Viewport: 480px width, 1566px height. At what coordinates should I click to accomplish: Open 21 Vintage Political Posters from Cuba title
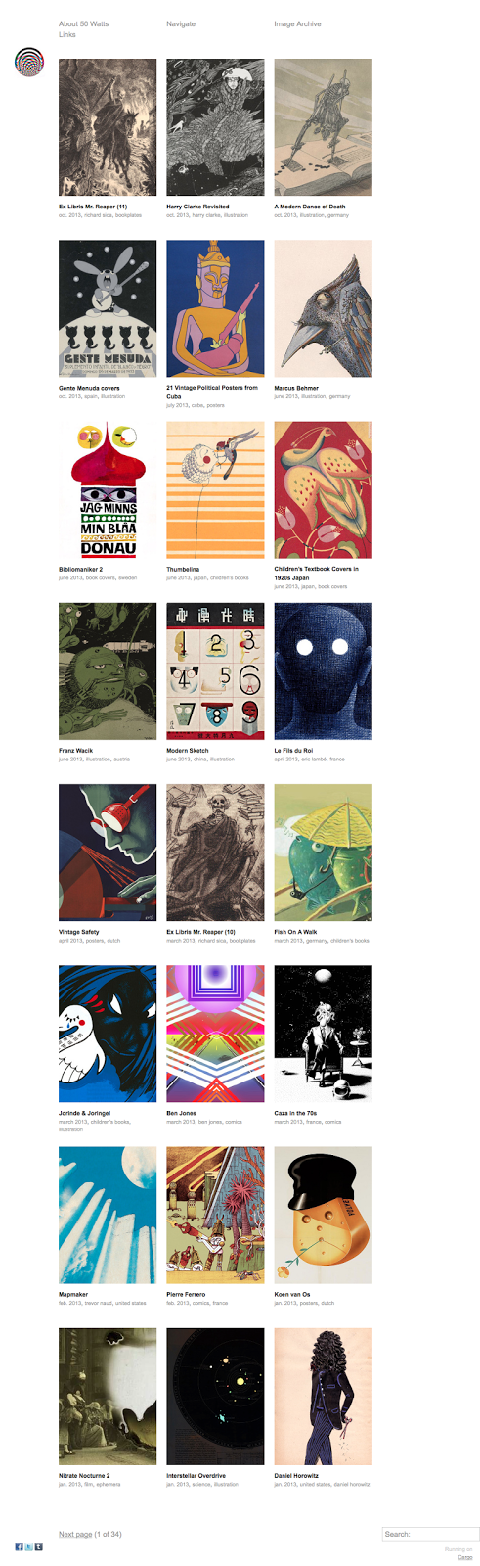coord(212,392)
